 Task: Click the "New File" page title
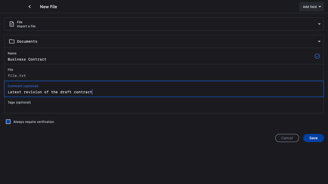[x=48, y=7]
